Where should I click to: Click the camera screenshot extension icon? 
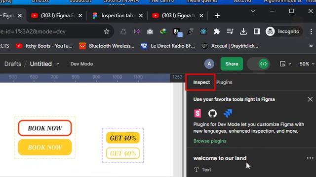coord(150,31)
